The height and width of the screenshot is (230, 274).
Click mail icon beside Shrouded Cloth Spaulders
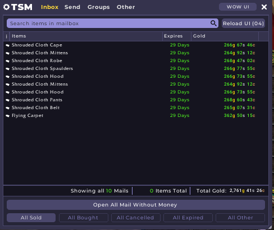click(7, 69)
